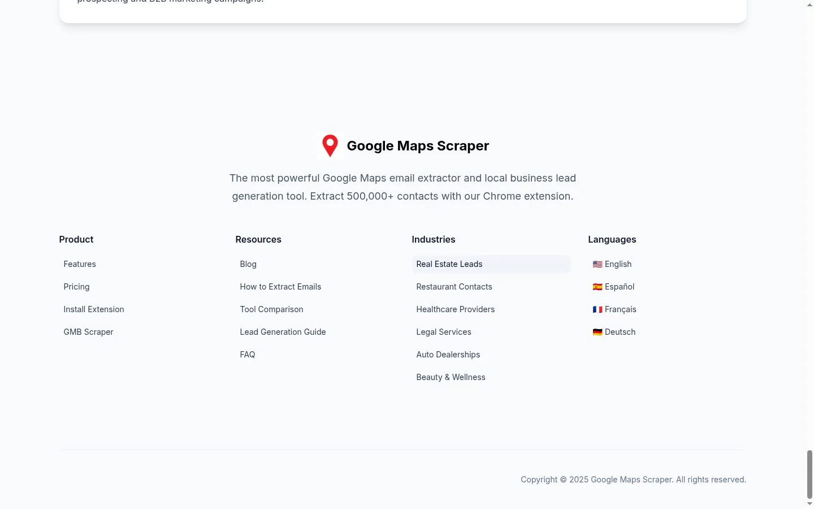This screenshot has width=814, height=509.
Task: Open the Tool Comparison link
Action: (271, 309)
